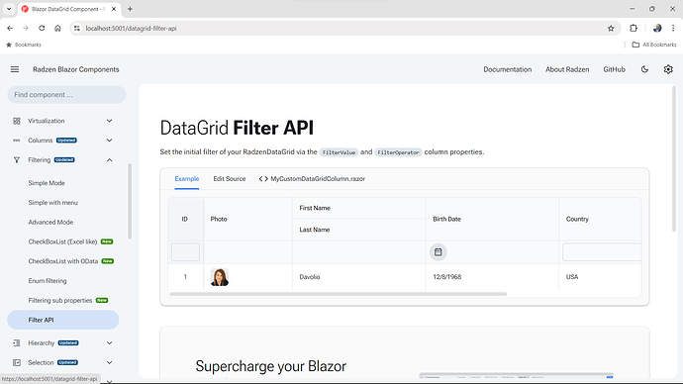The width and height of the screenshot is (683, 384).
Task: Click the Selection sidebar icon
Action: (x=17, y=362)
